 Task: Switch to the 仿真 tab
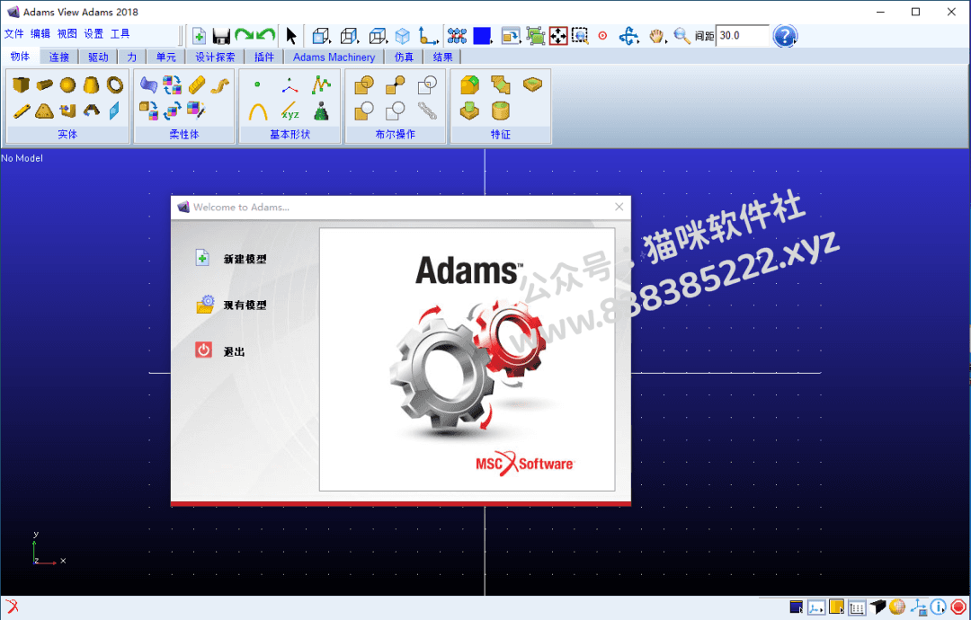pyautogui.click(x=404, y=57)
